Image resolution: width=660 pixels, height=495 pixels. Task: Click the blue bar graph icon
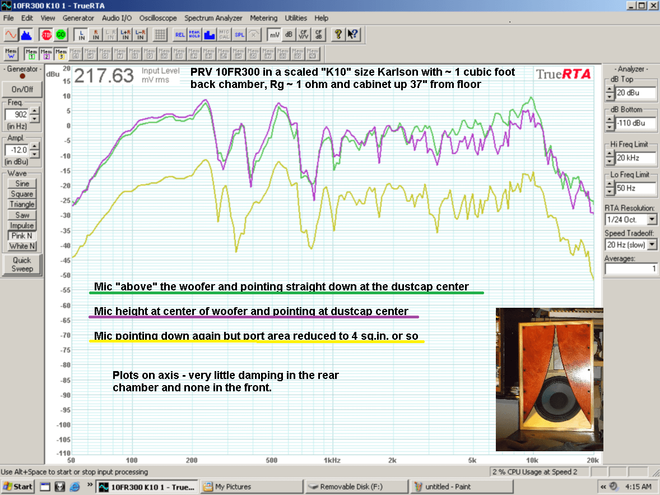pos(209,35)
